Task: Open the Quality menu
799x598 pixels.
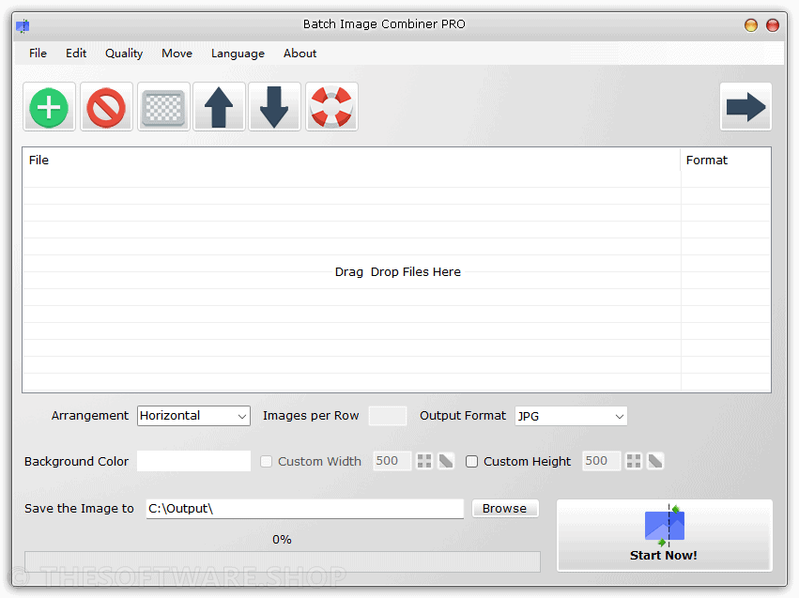Action: [124, 54]
